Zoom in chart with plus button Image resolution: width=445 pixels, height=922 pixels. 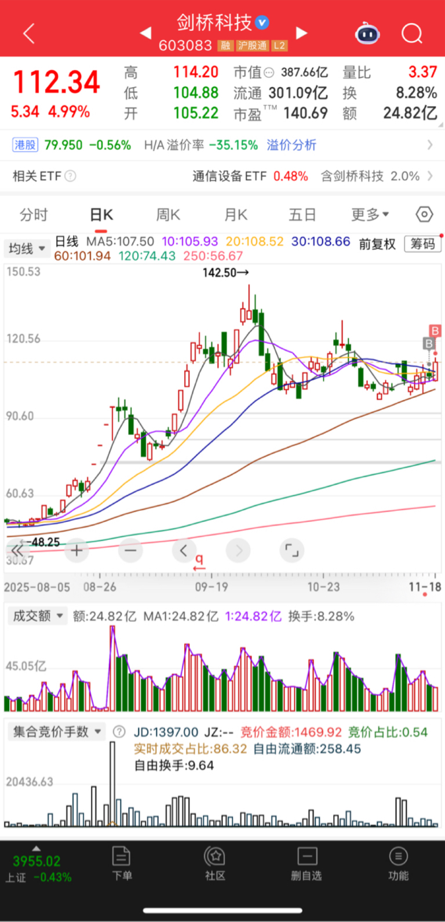tap(76, 550)
